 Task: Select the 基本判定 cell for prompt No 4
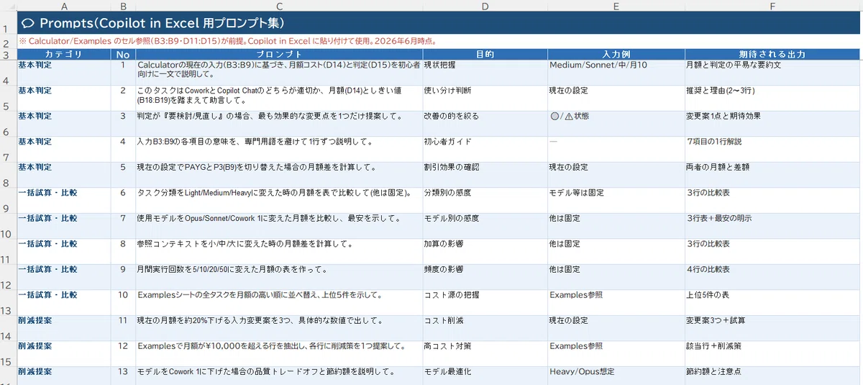pos(65,150)
